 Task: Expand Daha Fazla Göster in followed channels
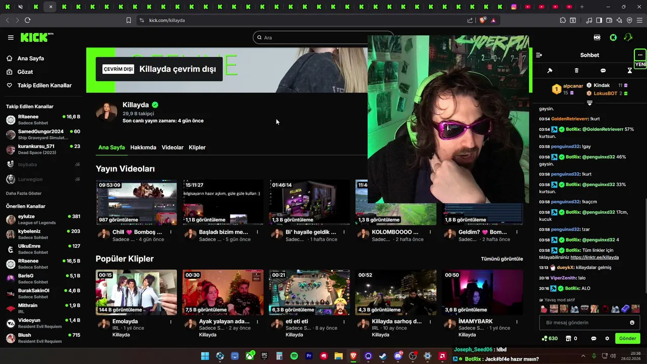(x=24, y=193)
